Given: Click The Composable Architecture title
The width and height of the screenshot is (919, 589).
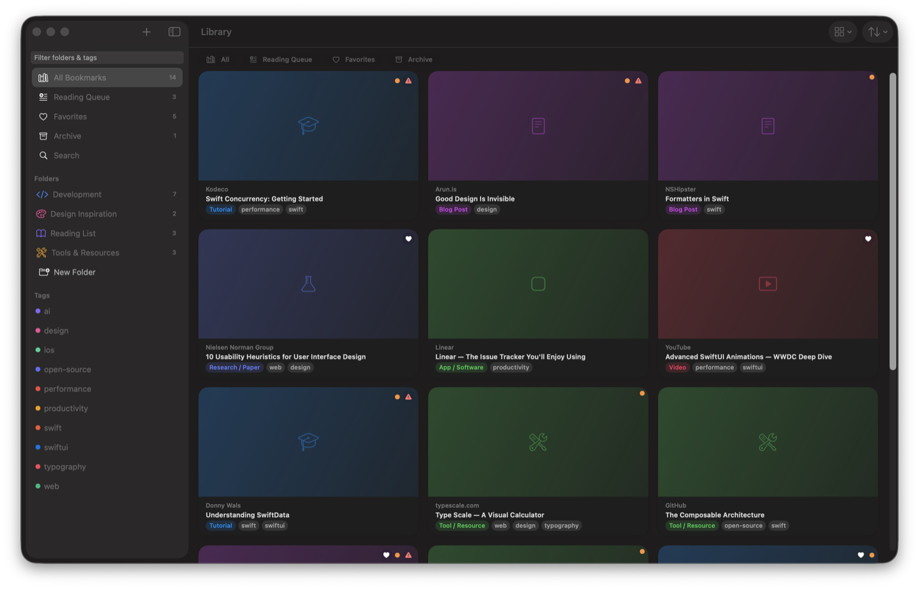Looking at the screenshot, I should point(715,515).
